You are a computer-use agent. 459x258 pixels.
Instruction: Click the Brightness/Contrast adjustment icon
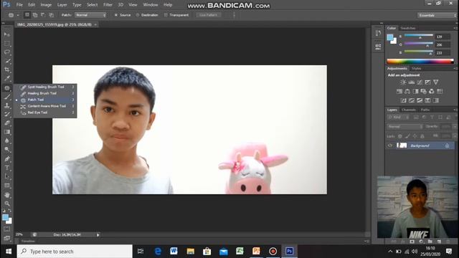(403, 82)
